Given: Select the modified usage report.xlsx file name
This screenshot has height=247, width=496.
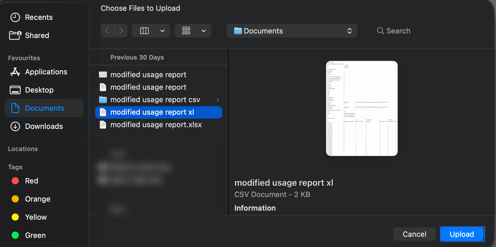Looking at the screenshot, I should [x=156, y=125].
